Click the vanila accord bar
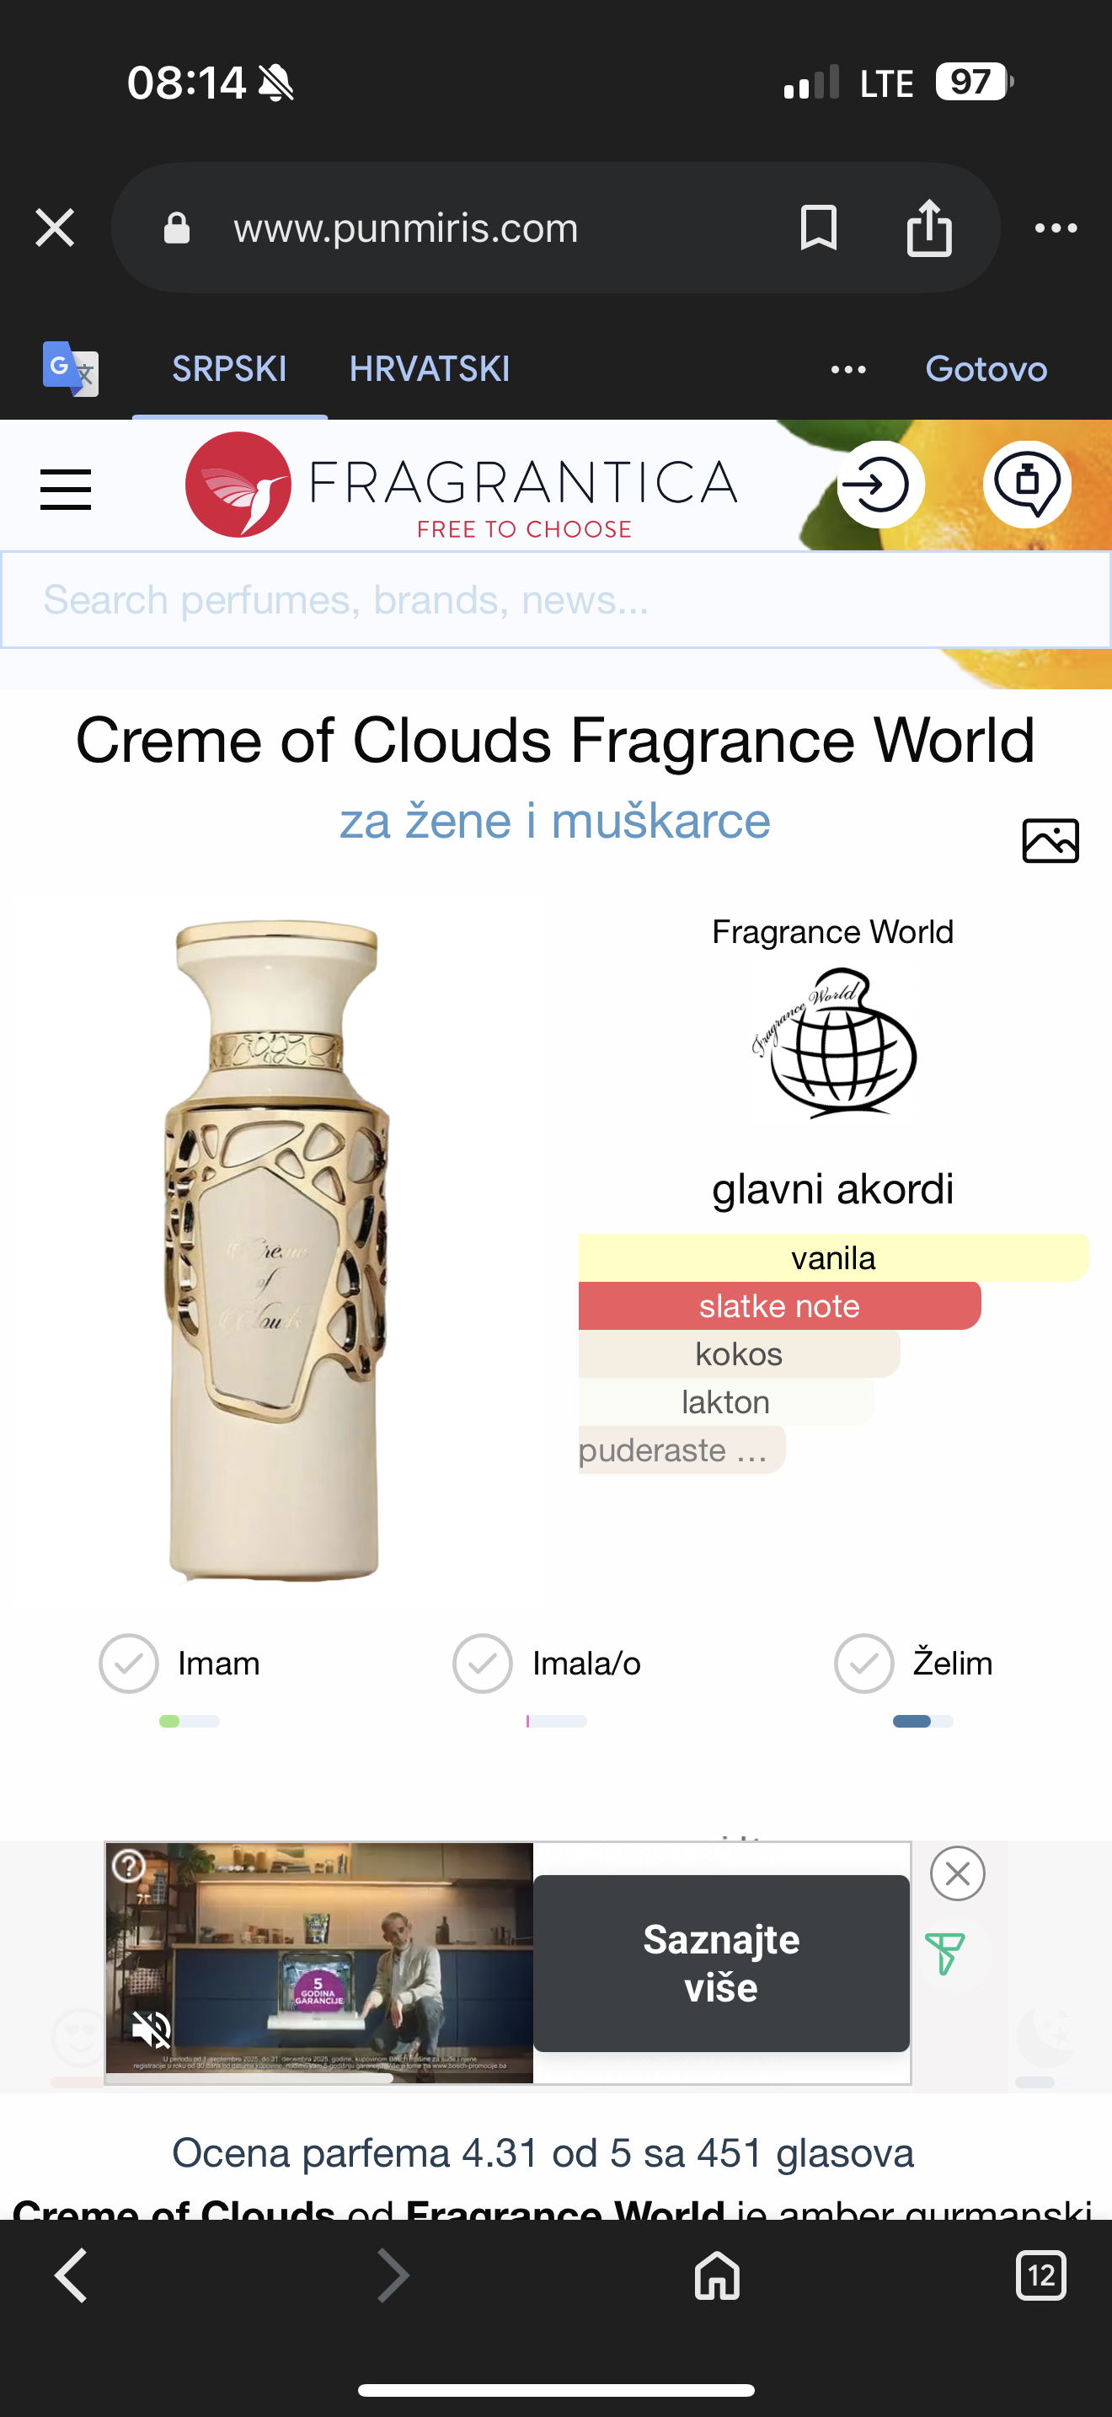 click(x=832, y=1257)
